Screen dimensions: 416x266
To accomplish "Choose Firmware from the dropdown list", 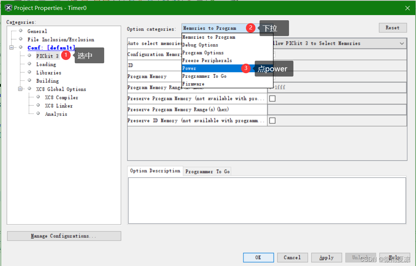I will pos(228,84).
